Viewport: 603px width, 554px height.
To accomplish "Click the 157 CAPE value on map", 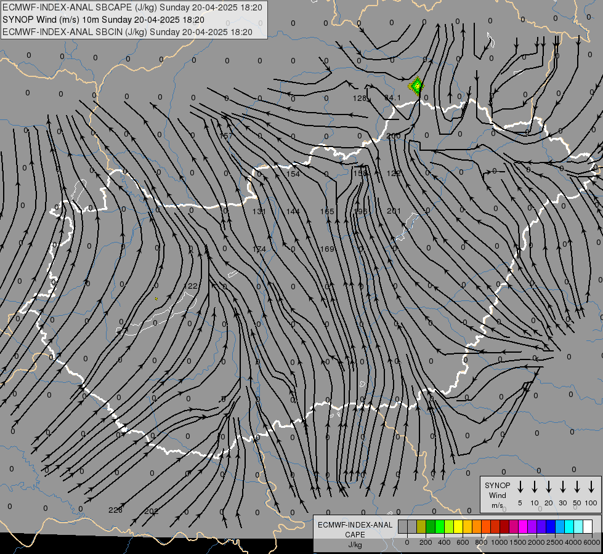I will tap(226, 135).
